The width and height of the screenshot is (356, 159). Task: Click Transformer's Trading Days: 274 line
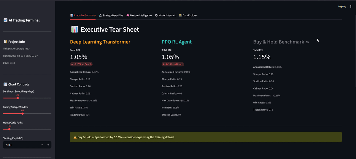tap(80, 115)
